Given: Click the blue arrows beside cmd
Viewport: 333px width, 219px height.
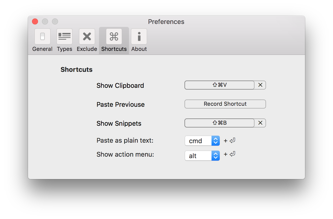Looking at the screenshot, I should click(x=215, y=141).
